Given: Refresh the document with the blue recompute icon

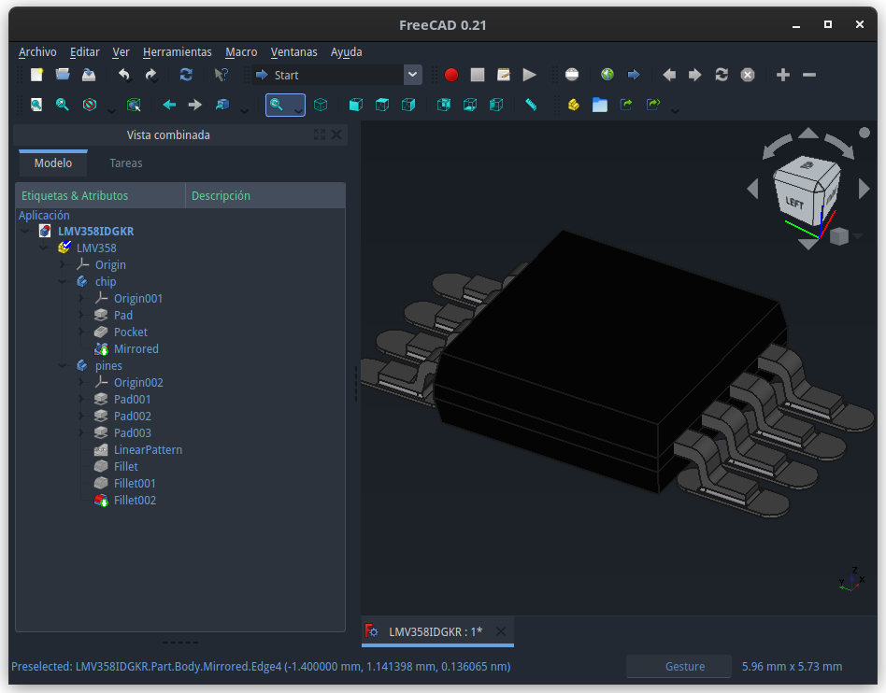Looking at the screenshot, I should click(x=186, y=75).
